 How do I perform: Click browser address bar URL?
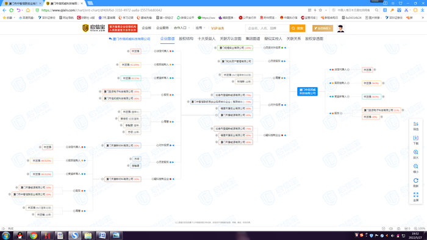tap(102, 10)
